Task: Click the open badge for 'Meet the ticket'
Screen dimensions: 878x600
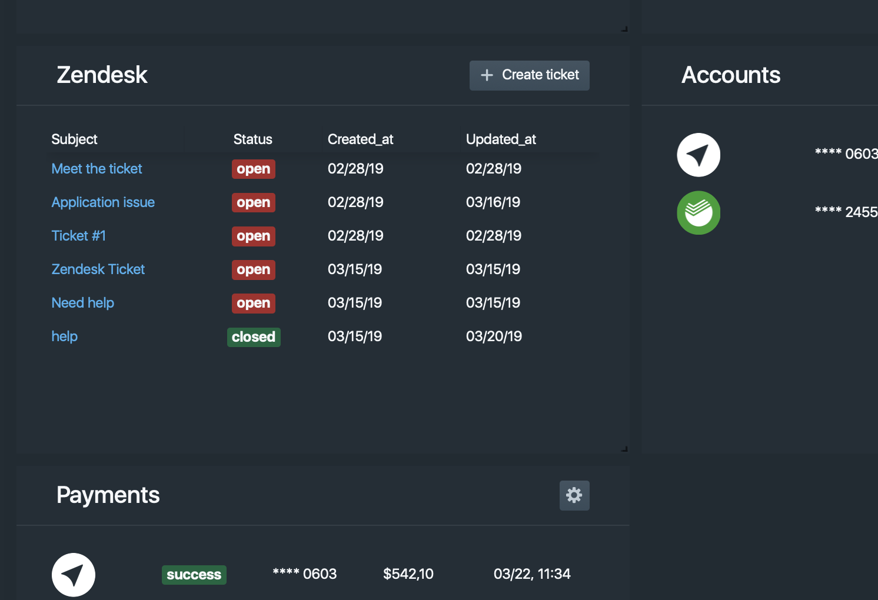Action: [254, 169]
